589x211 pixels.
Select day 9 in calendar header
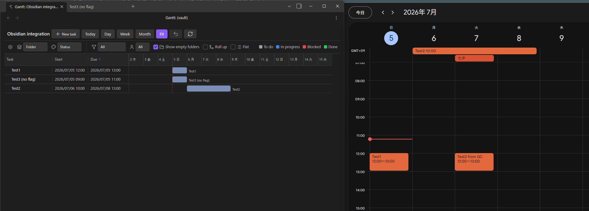561,38
